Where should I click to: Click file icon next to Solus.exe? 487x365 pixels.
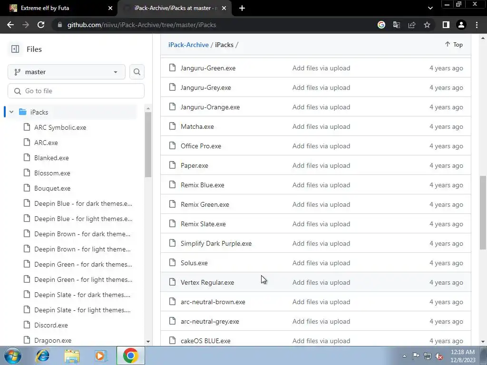pyautogui.click(x=172, y=263)
